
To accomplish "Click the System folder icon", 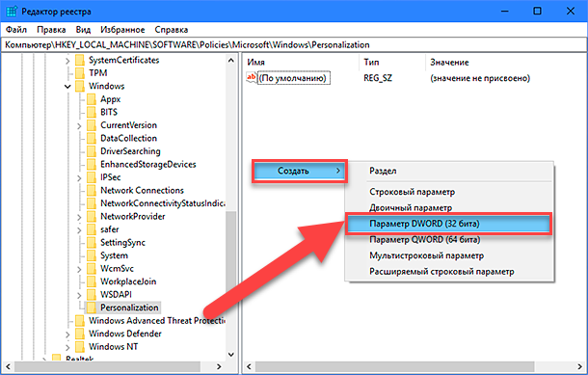I will coord(92,255).
